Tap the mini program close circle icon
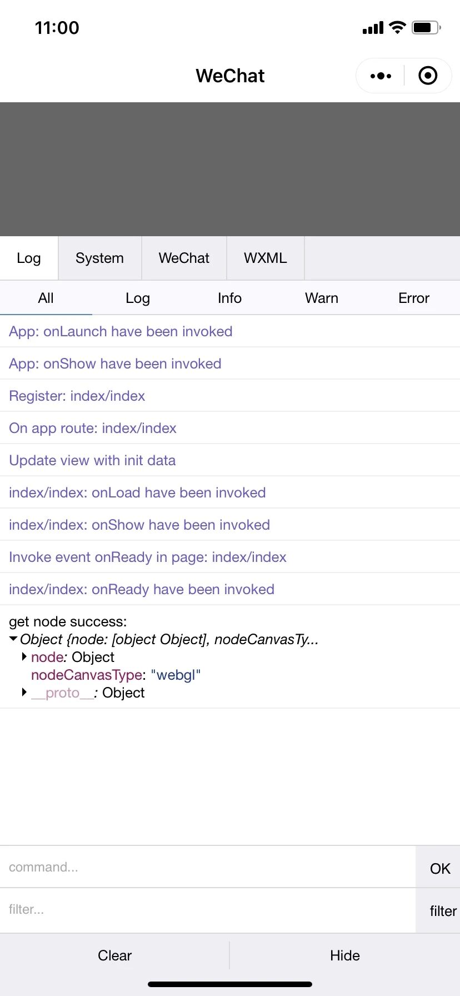The width and height of the screenshot is (460, 996). (428, 76)
